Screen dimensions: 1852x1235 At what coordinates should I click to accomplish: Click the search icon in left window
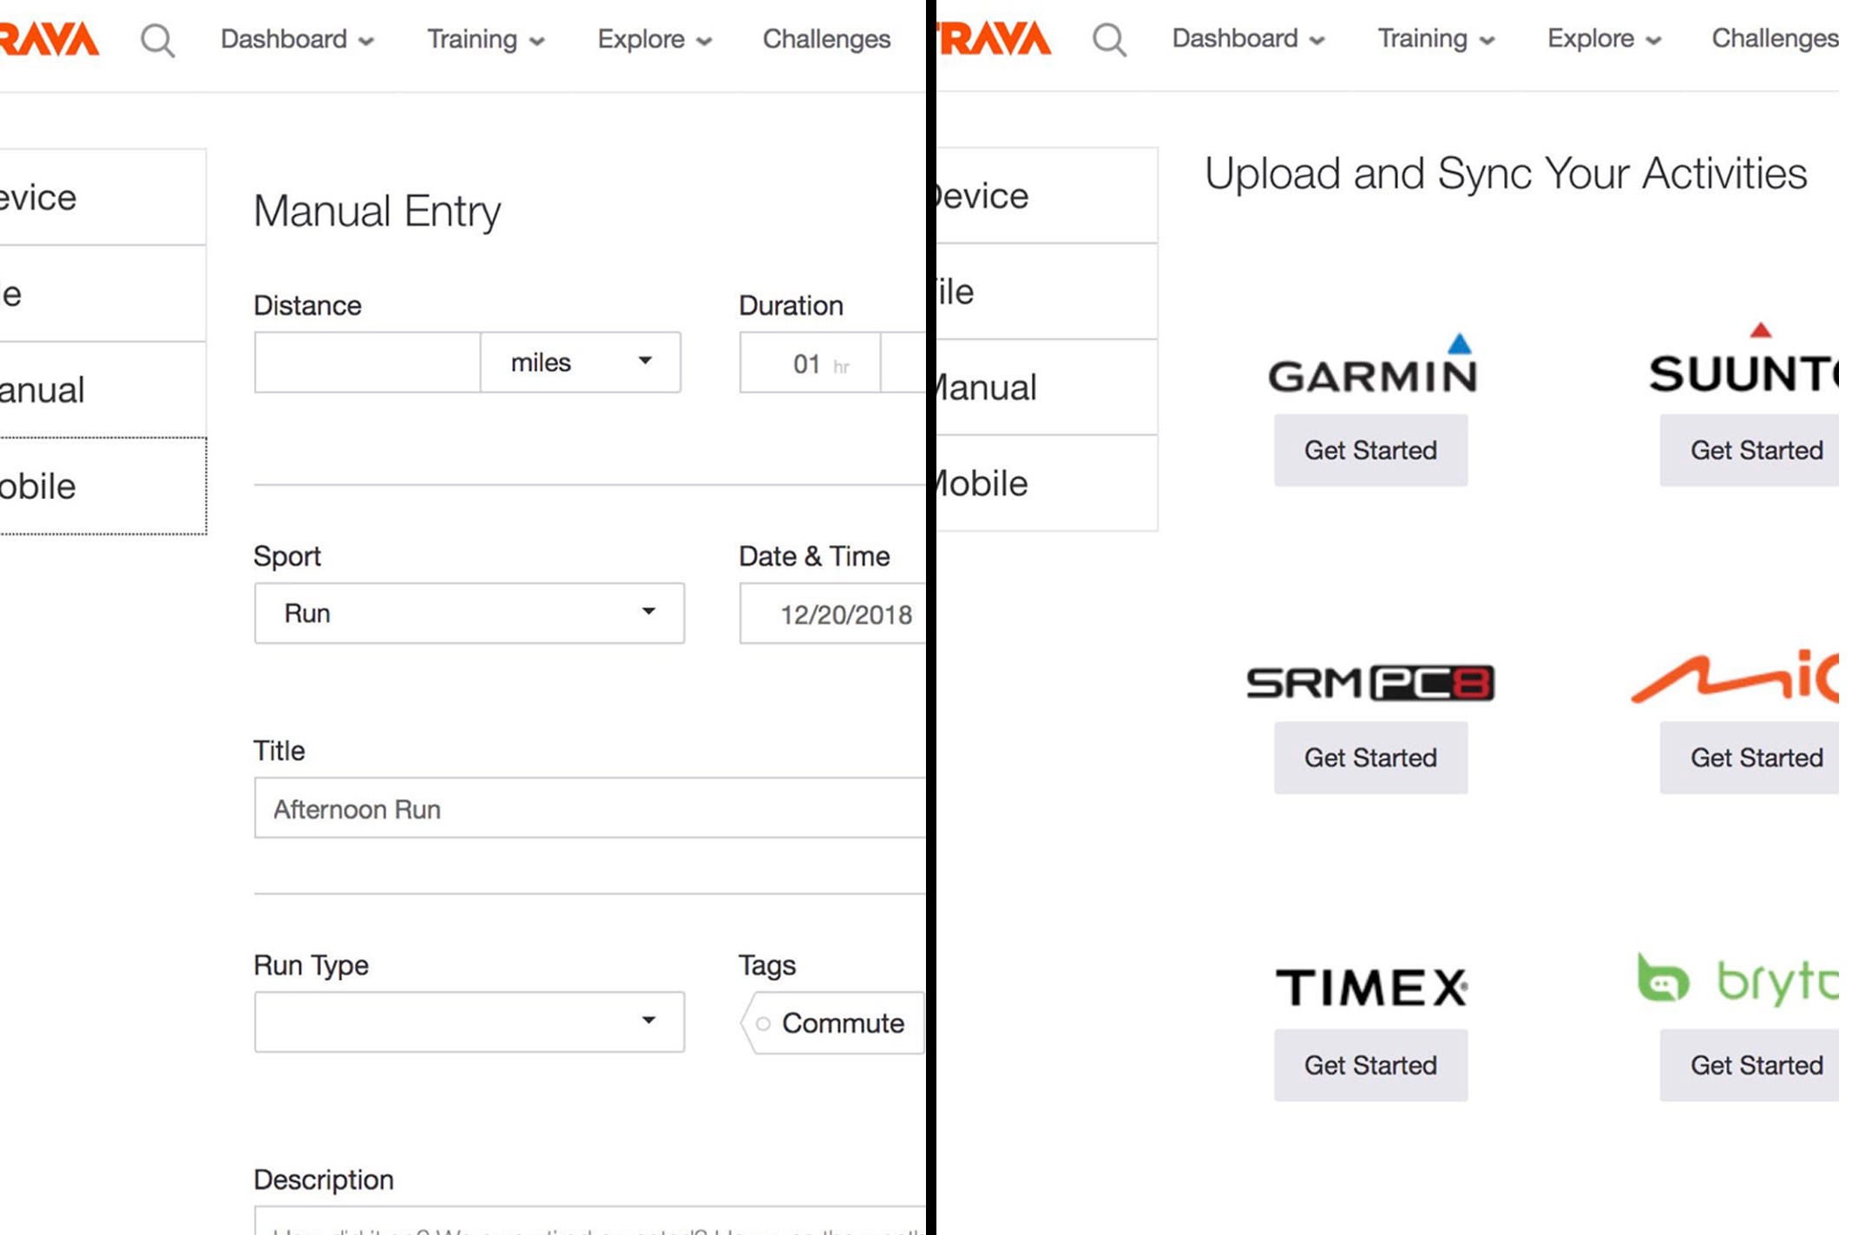(x=157, y=40)
